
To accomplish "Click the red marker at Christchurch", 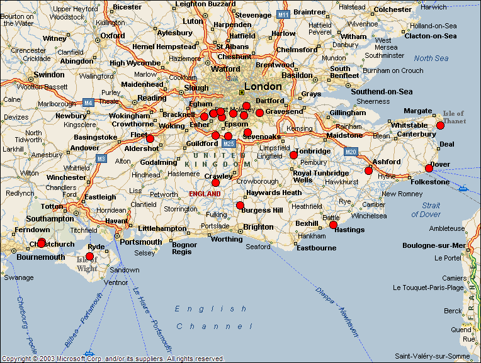I will (42, 243).
